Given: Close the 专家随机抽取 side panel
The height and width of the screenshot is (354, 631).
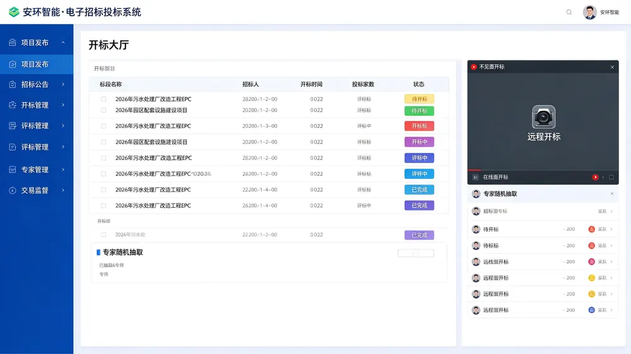Looking at the screenshot, I should coord(611,193).
